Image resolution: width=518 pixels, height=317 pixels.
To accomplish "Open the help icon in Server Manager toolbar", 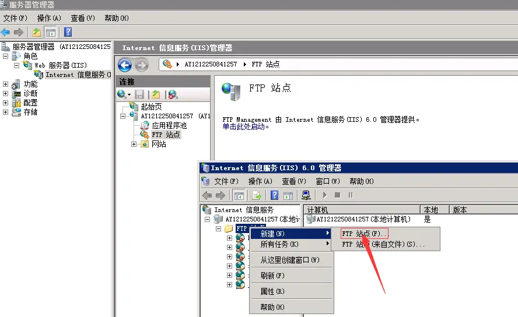I will tap(68, 32).
